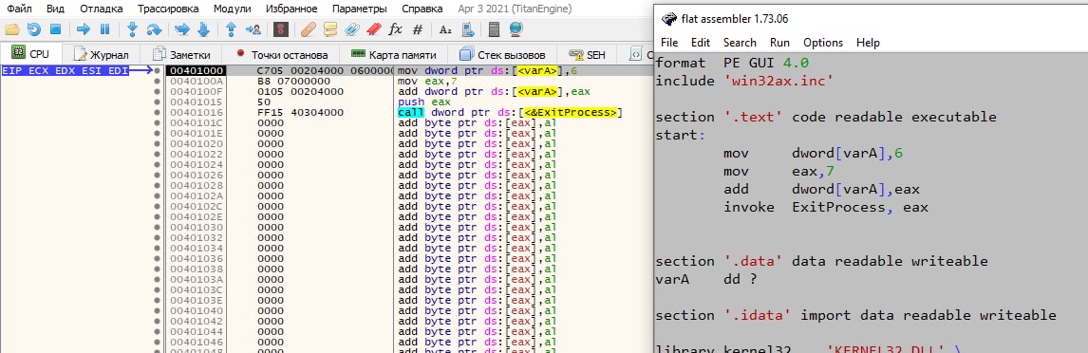The image size is (1088, 353).
Task: Open the Labels paperclip icon
Action: (352, 29)
